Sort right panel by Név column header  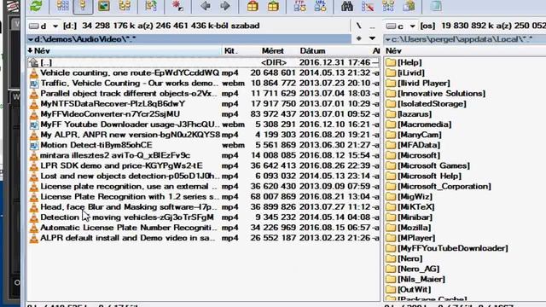tap(393, 51)
